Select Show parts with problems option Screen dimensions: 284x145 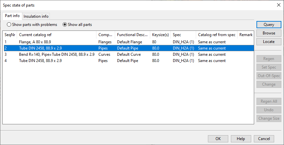tap(9, 25)
